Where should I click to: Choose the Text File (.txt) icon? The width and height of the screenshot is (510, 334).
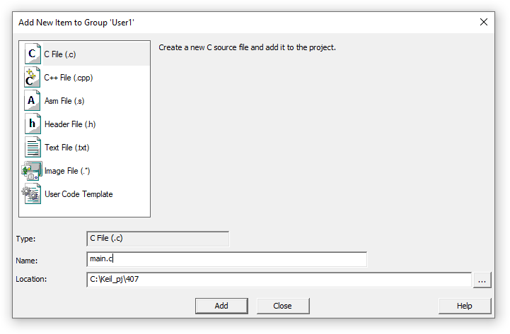click(x=33, y=148)
